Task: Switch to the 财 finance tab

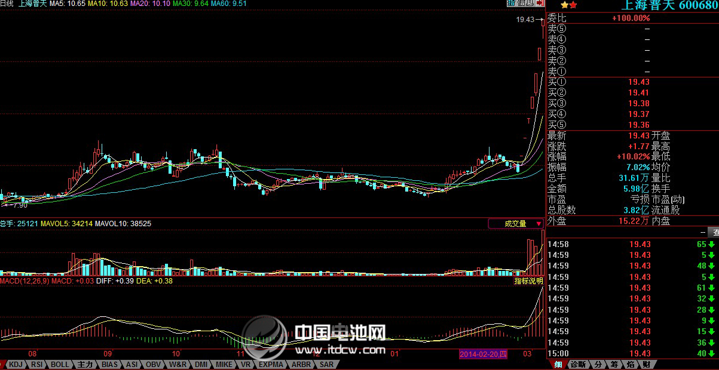Action: (645, 365)
